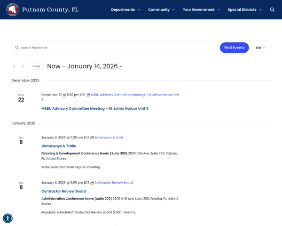Open Waterways & Trails event title
Screen dimensions: 282x226
point(59,146)
